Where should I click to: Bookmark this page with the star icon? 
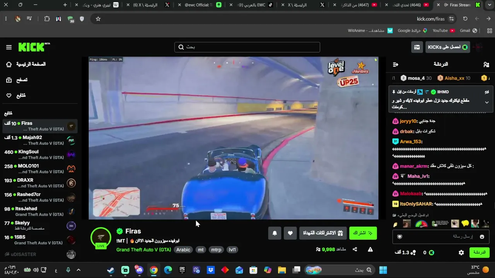98,19
